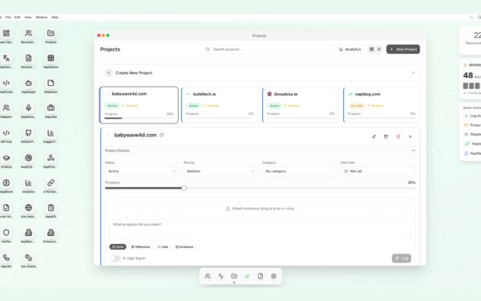Open the Analytics button in Projects toolbar
The image size is (481, 301).
click(350, 49)
